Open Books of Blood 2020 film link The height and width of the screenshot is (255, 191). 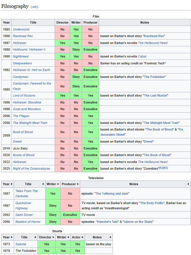pos(23,155)
